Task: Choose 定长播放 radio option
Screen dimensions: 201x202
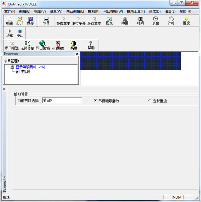Action: [x=150, y=100]
